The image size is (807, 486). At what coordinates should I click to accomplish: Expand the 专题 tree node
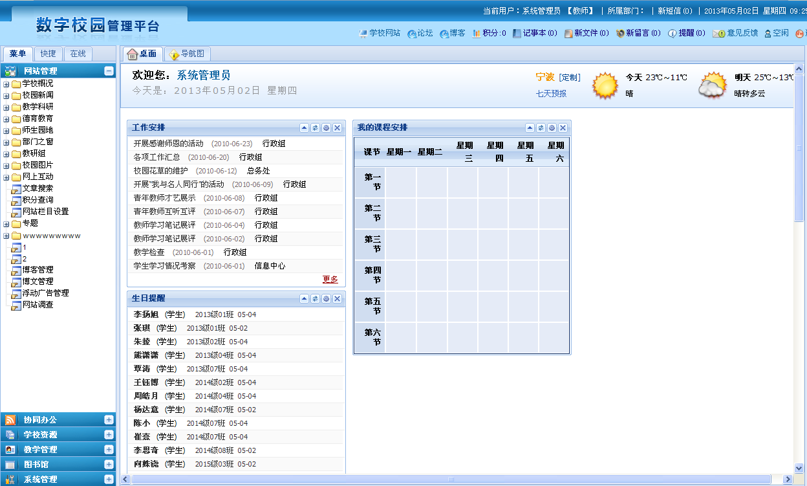click(6, 223)
